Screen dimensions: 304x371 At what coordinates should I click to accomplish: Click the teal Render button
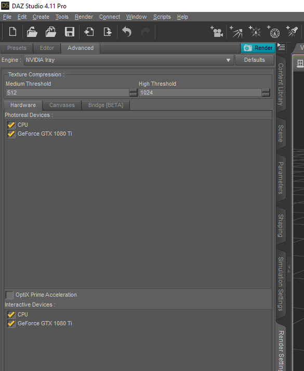(x=258, y=48)
